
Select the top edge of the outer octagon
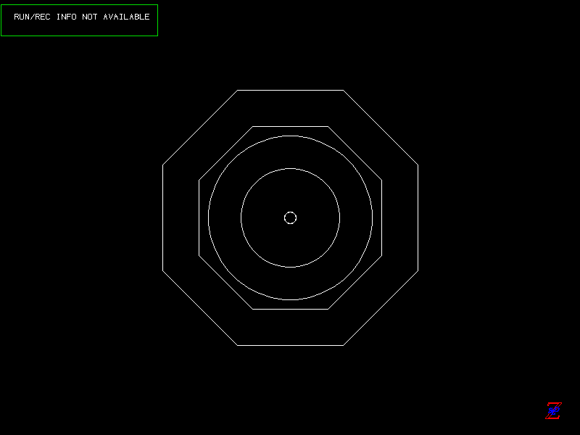point(290,91)
